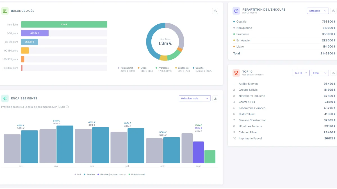The width and height of the screenshot is (337, 189).
Task: Select the 0-30 jours purple bar
Action: point(35,33)
